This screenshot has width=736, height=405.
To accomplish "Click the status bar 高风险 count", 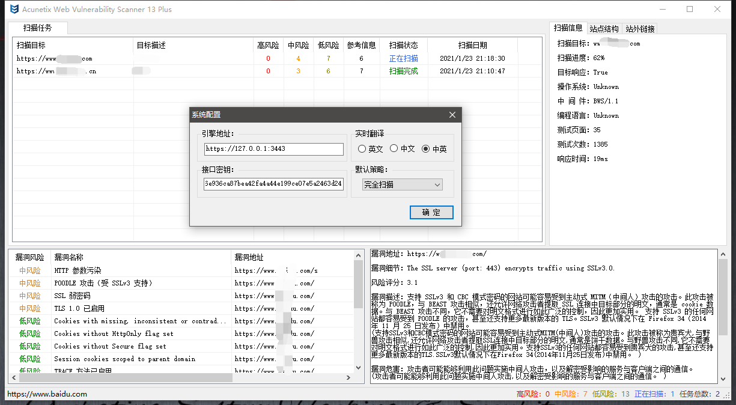I will (533, 394).
